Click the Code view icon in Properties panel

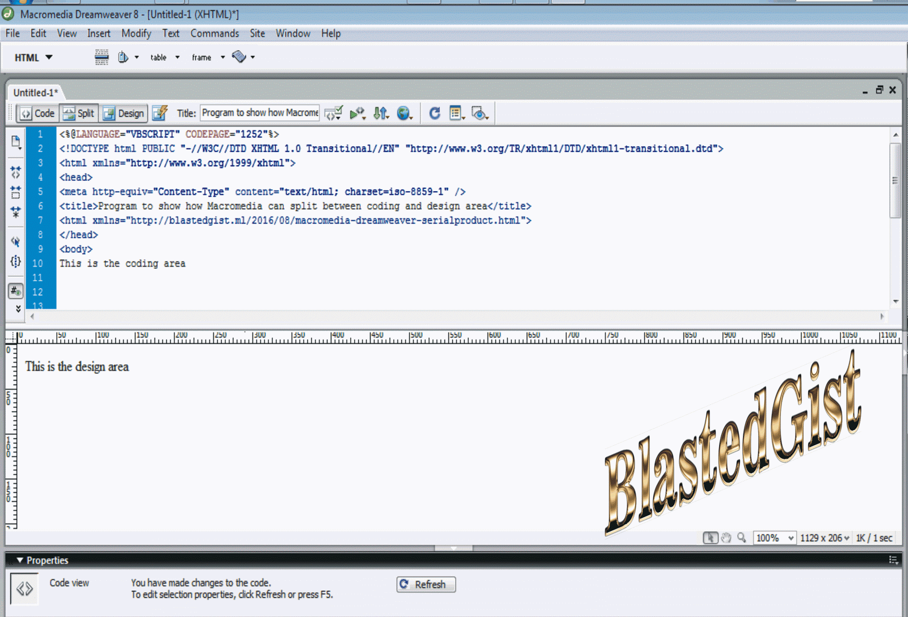[24, 589]
